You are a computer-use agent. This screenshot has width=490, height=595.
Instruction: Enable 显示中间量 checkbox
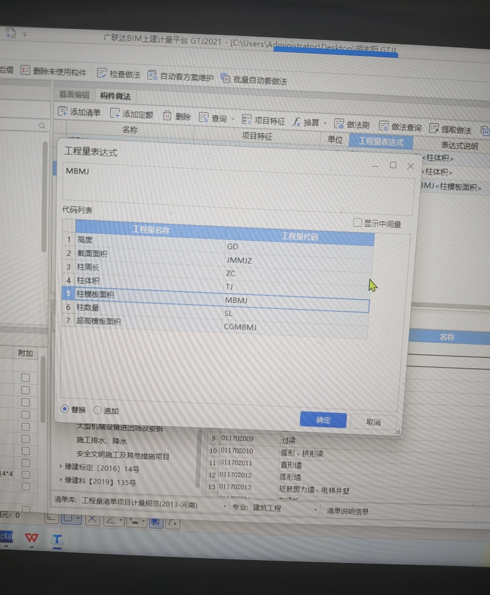[x=358, y=222]
